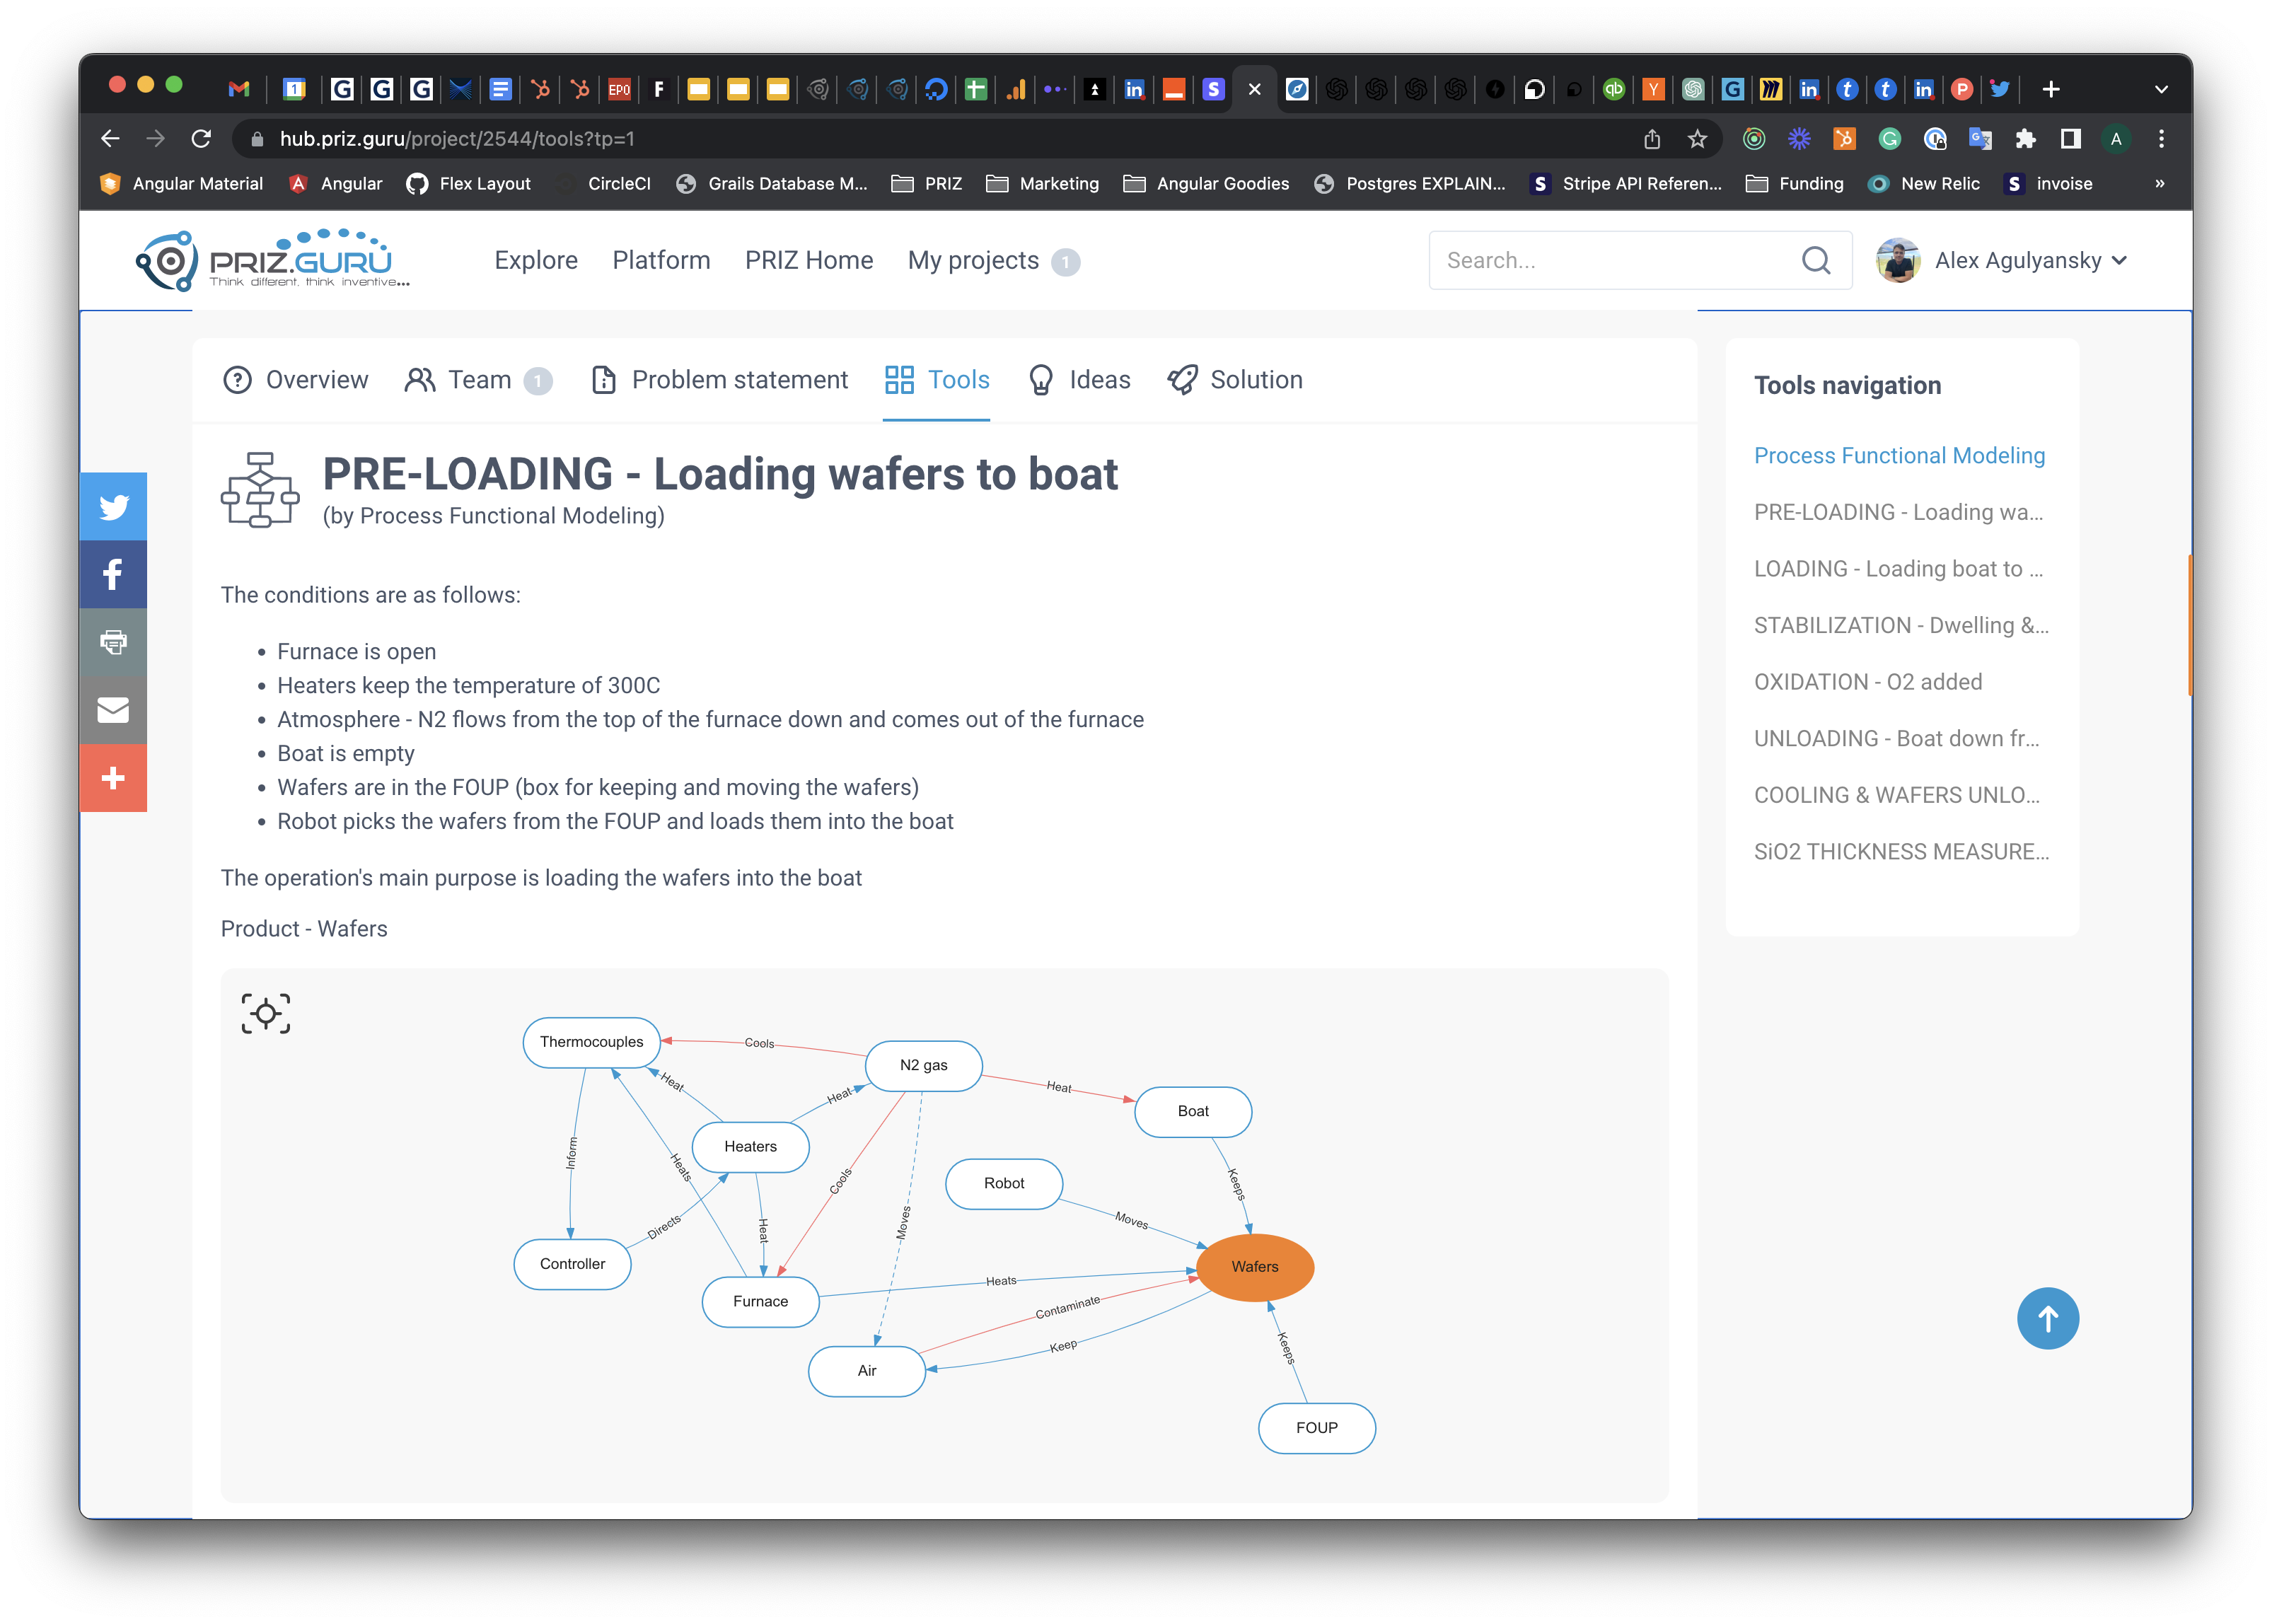Switch to the Gmail browser tab
Screen dimensions: 2272x1624
pyautogui.click(x=238, y=89)
